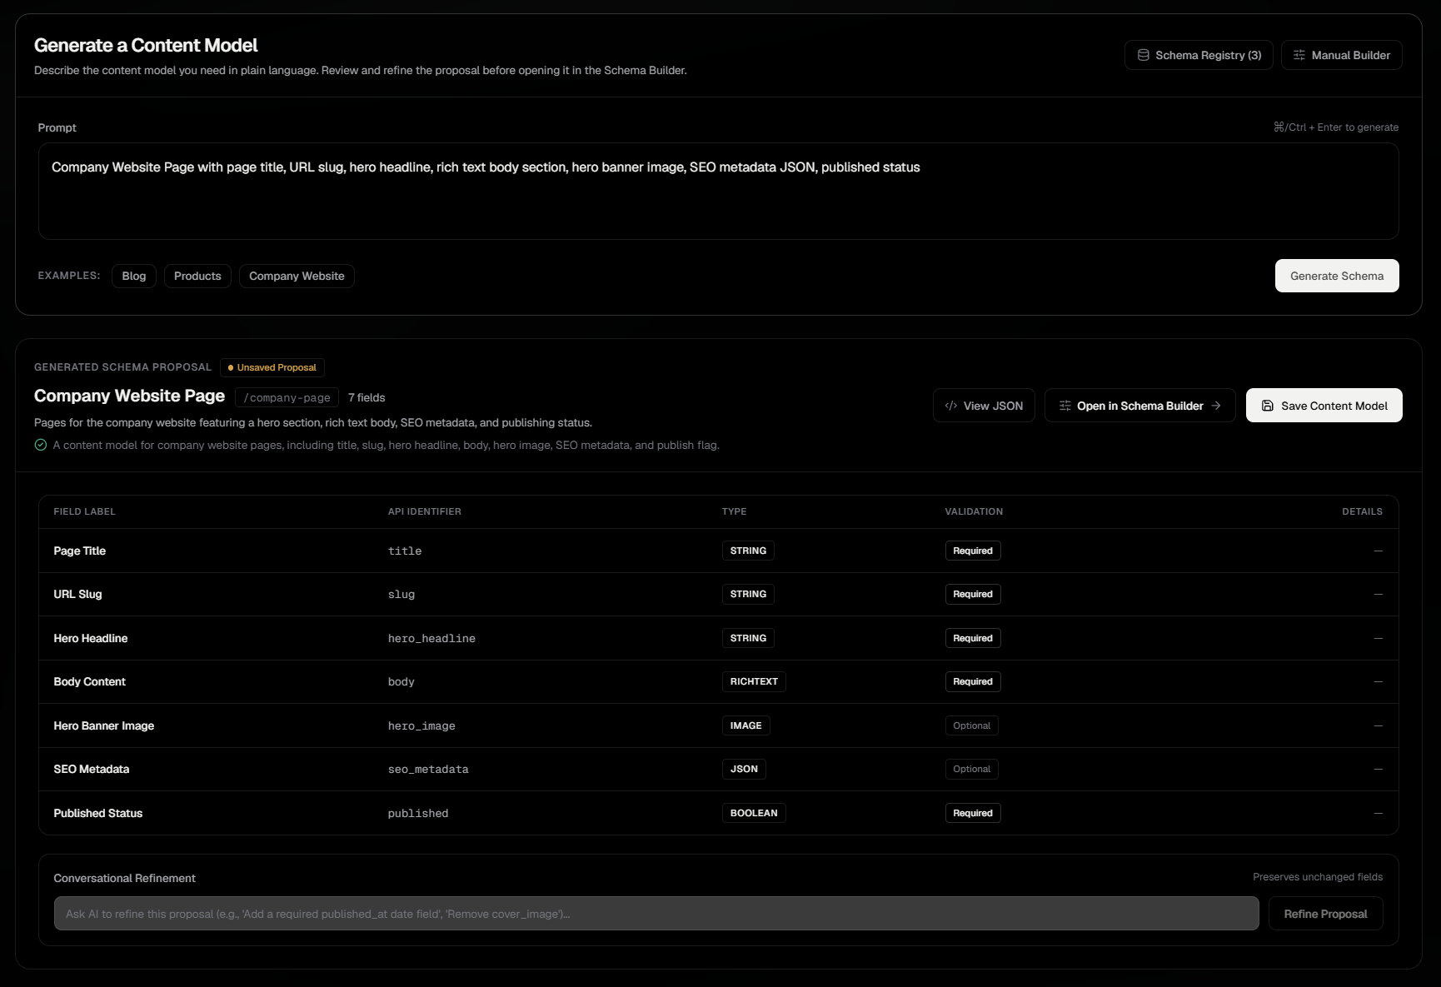1441x987 pixels.
Task: Choose the Company Website example
Action: pyautogui.click(x=297, y=276)
